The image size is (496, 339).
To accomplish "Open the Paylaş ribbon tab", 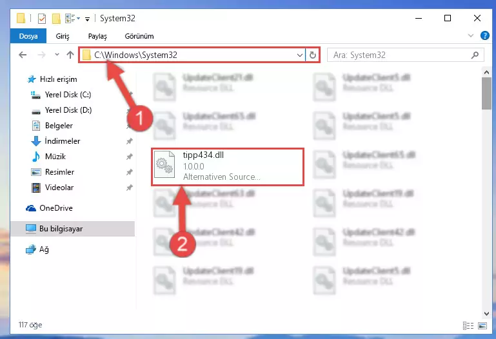I will pos(97,36).
